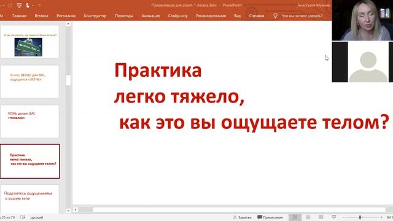Select slide thumbnail 'То что ВЕРНО для ВАС'
Image resolution: width=393 pixels, height=221 pixels.
pyautogui.click(x=29, y=82)
